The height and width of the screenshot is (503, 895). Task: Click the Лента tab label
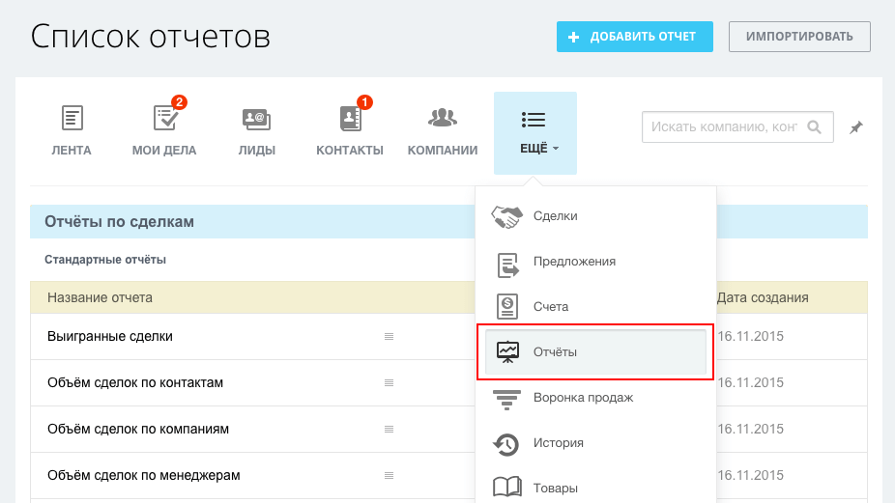pyautogui.click(x=72, y=151)
